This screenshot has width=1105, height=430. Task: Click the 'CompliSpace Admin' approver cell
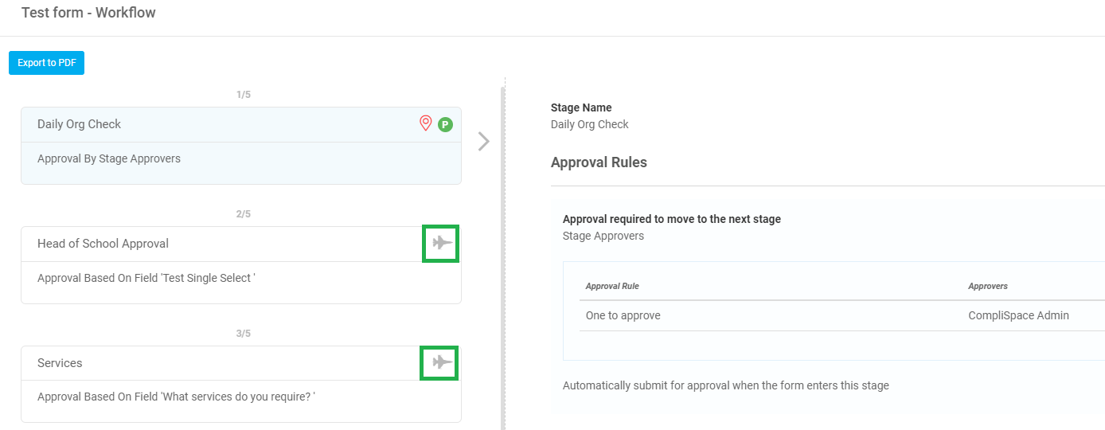point(1018,315)
